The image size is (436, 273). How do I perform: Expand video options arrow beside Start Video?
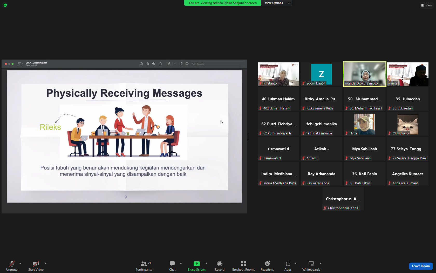[46, 264]
